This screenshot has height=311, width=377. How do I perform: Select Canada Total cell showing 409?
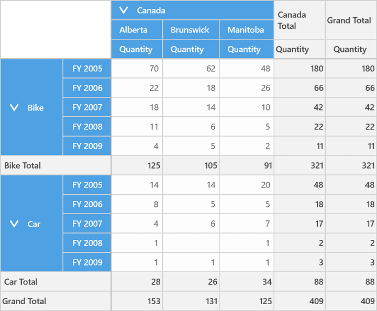tap(300, 301)
